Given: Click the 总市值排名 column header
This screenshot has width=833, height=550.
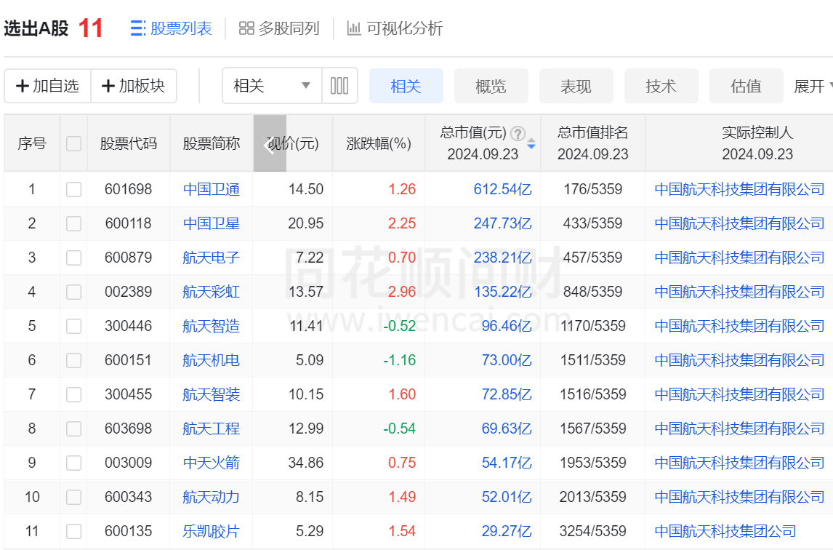Looking at the screenshot, I should click(593, 143).
